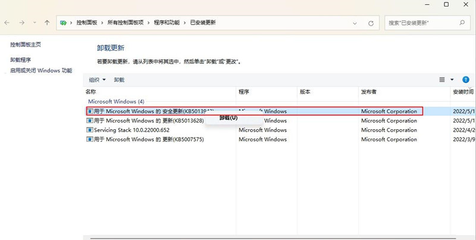Sort by 安装时间 column header

pyautogui.click(x=463, y=92)
